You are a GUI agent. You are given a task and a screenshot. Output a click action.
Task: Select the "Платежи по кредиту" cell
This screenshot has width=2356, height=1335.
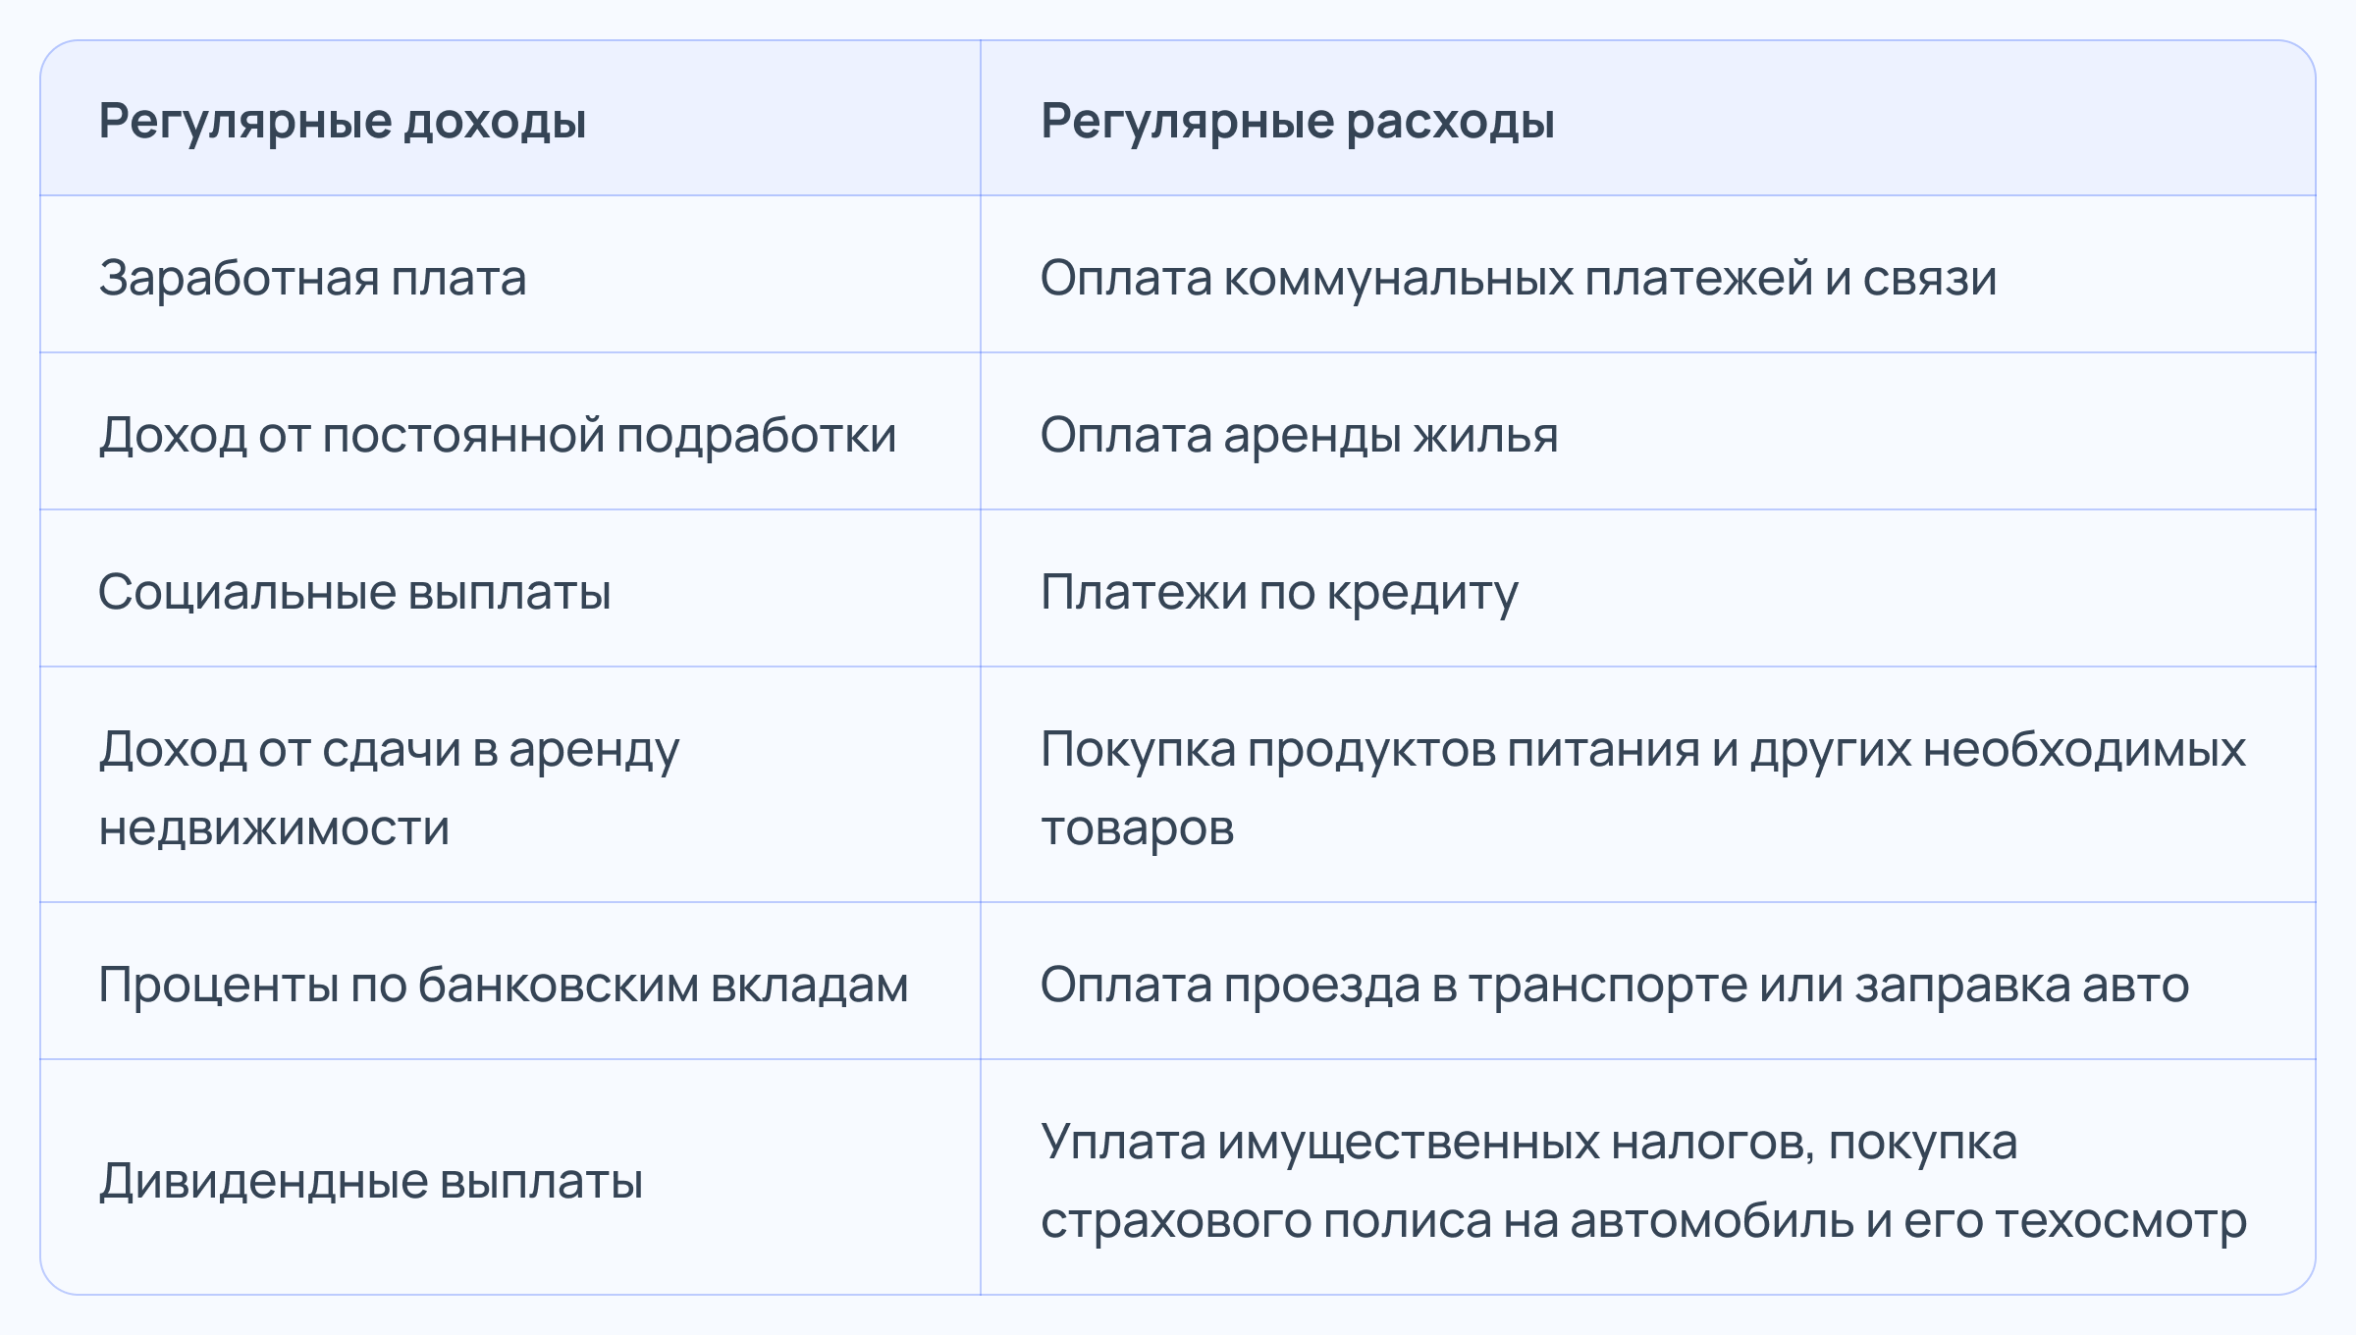(x=1279, y=592)
